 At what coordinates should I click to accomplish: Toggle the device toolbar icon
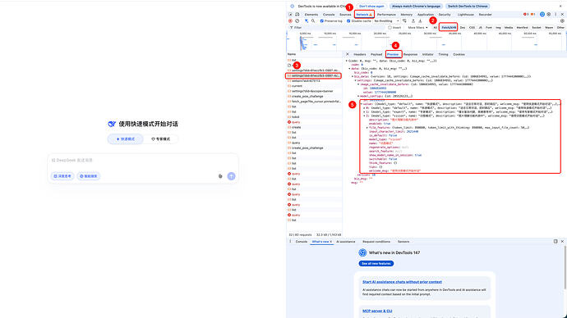297,15
